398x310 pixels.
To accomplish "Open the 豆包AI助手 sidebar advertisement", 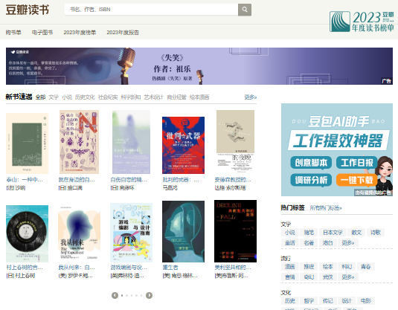I will 337,149.
